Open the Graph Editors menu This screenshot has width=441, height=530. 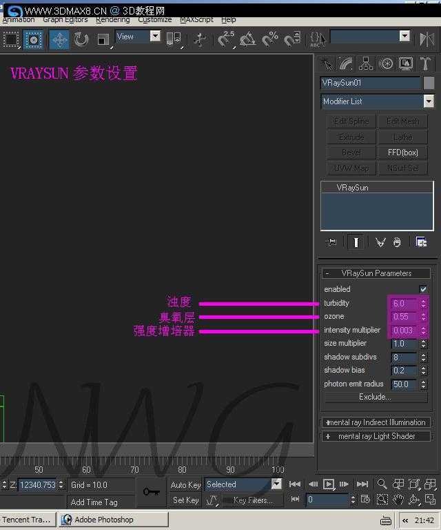point(65,20)
